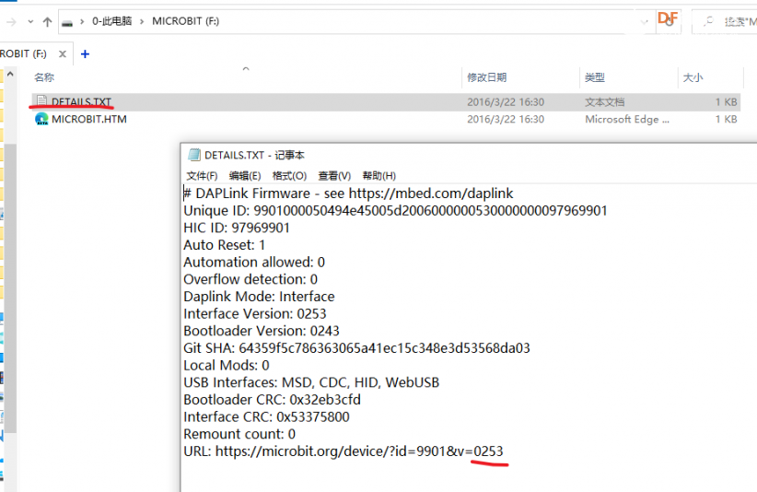The width and height of the screenshot is (757, 492).
Task: Add a new Explorer tab
Action: (x=85, y=54)
